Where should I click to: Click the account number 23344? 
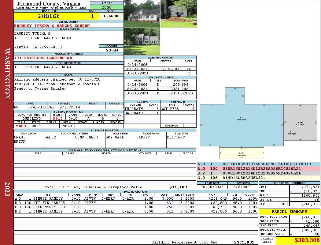(111, 50)
